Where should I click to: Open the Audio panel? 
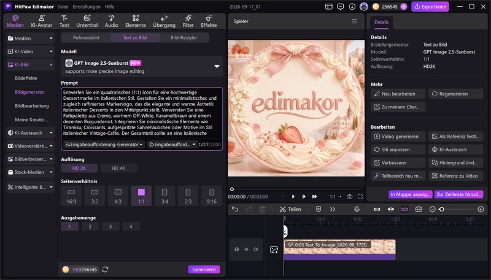click(111, 21)
